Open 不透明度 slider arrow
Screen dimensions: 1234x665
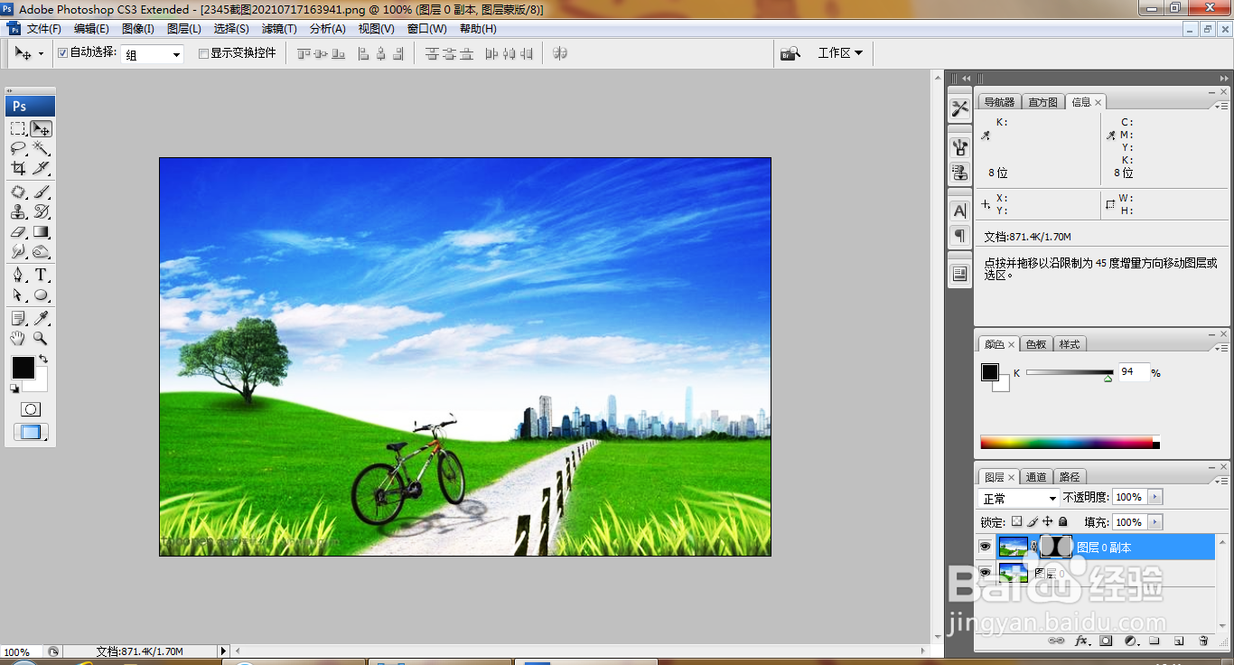[x=1155, y=497]
